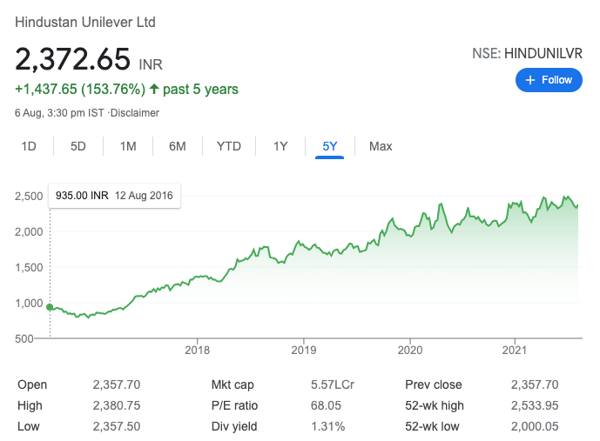Click the plus icon in Follow button
This screenshot has height=441, width=600.
pos(529,80)
